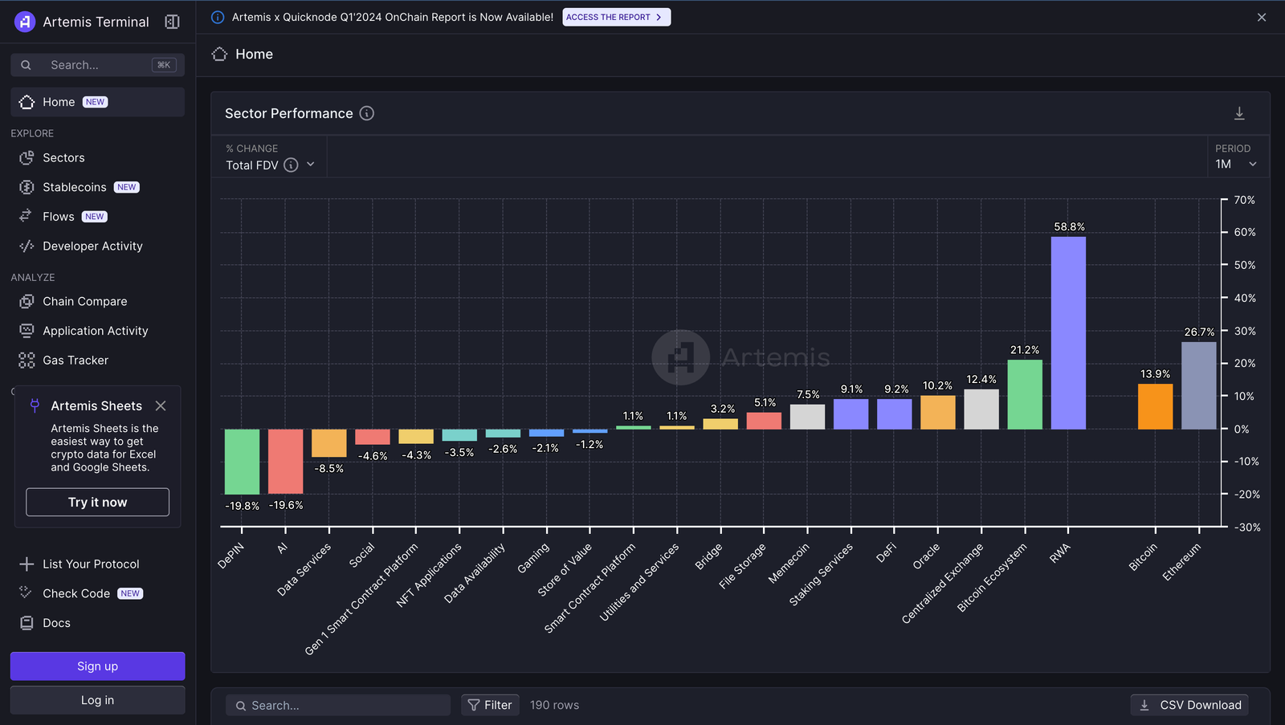Open Developer Activity page
1285x725 pixels.
pos(92,246)
